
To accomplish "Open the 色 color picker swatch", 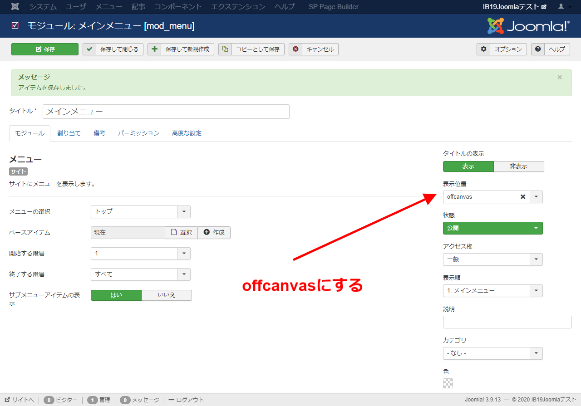I will [448, 383].
